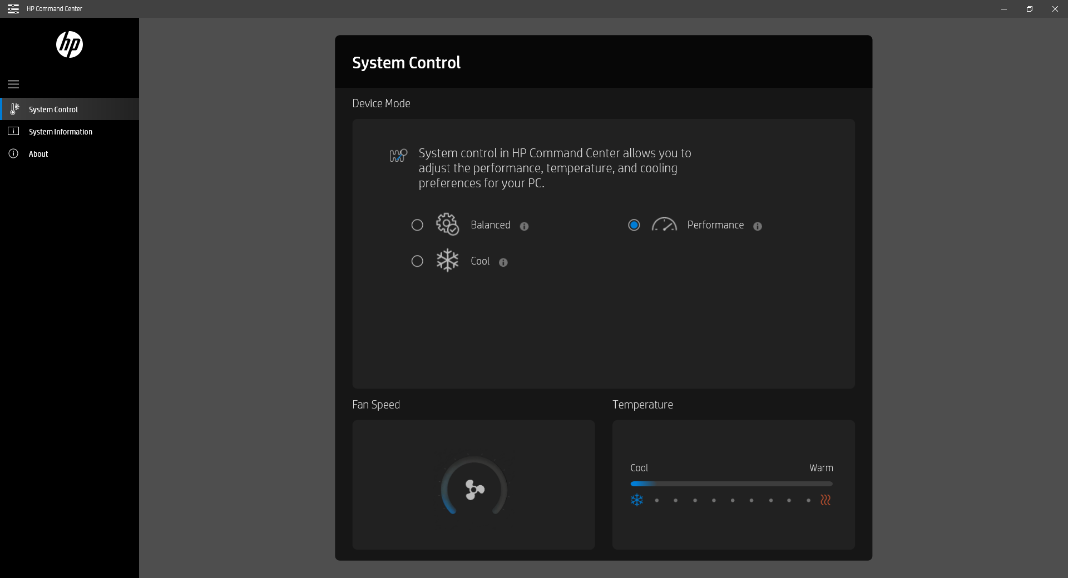Open the System Control page
Screen dimensions: 1068x578
[70, 109]
